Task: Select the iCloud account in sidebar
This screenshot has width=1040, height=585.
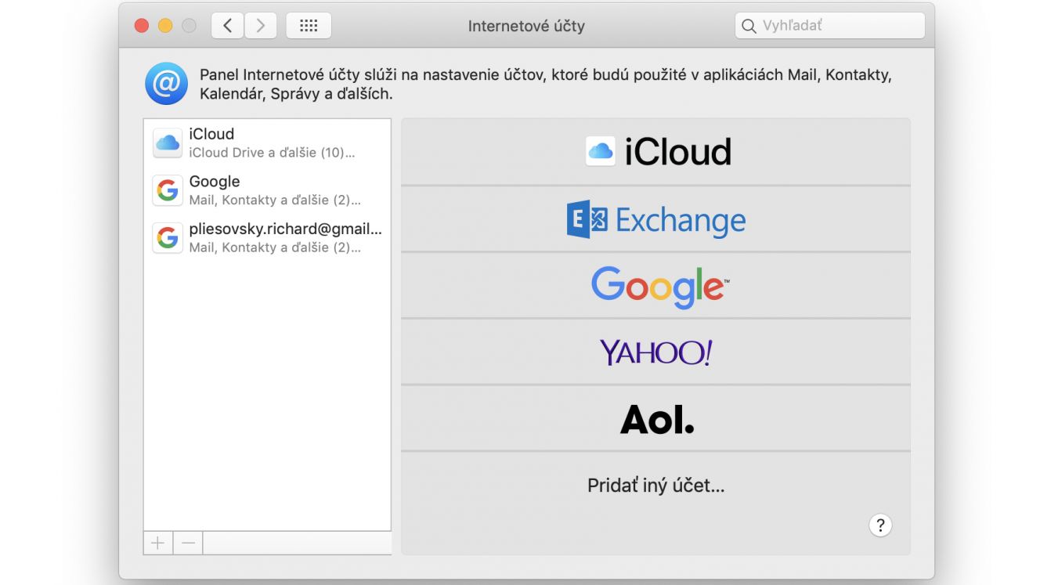Action: click(x=267, y=143)
